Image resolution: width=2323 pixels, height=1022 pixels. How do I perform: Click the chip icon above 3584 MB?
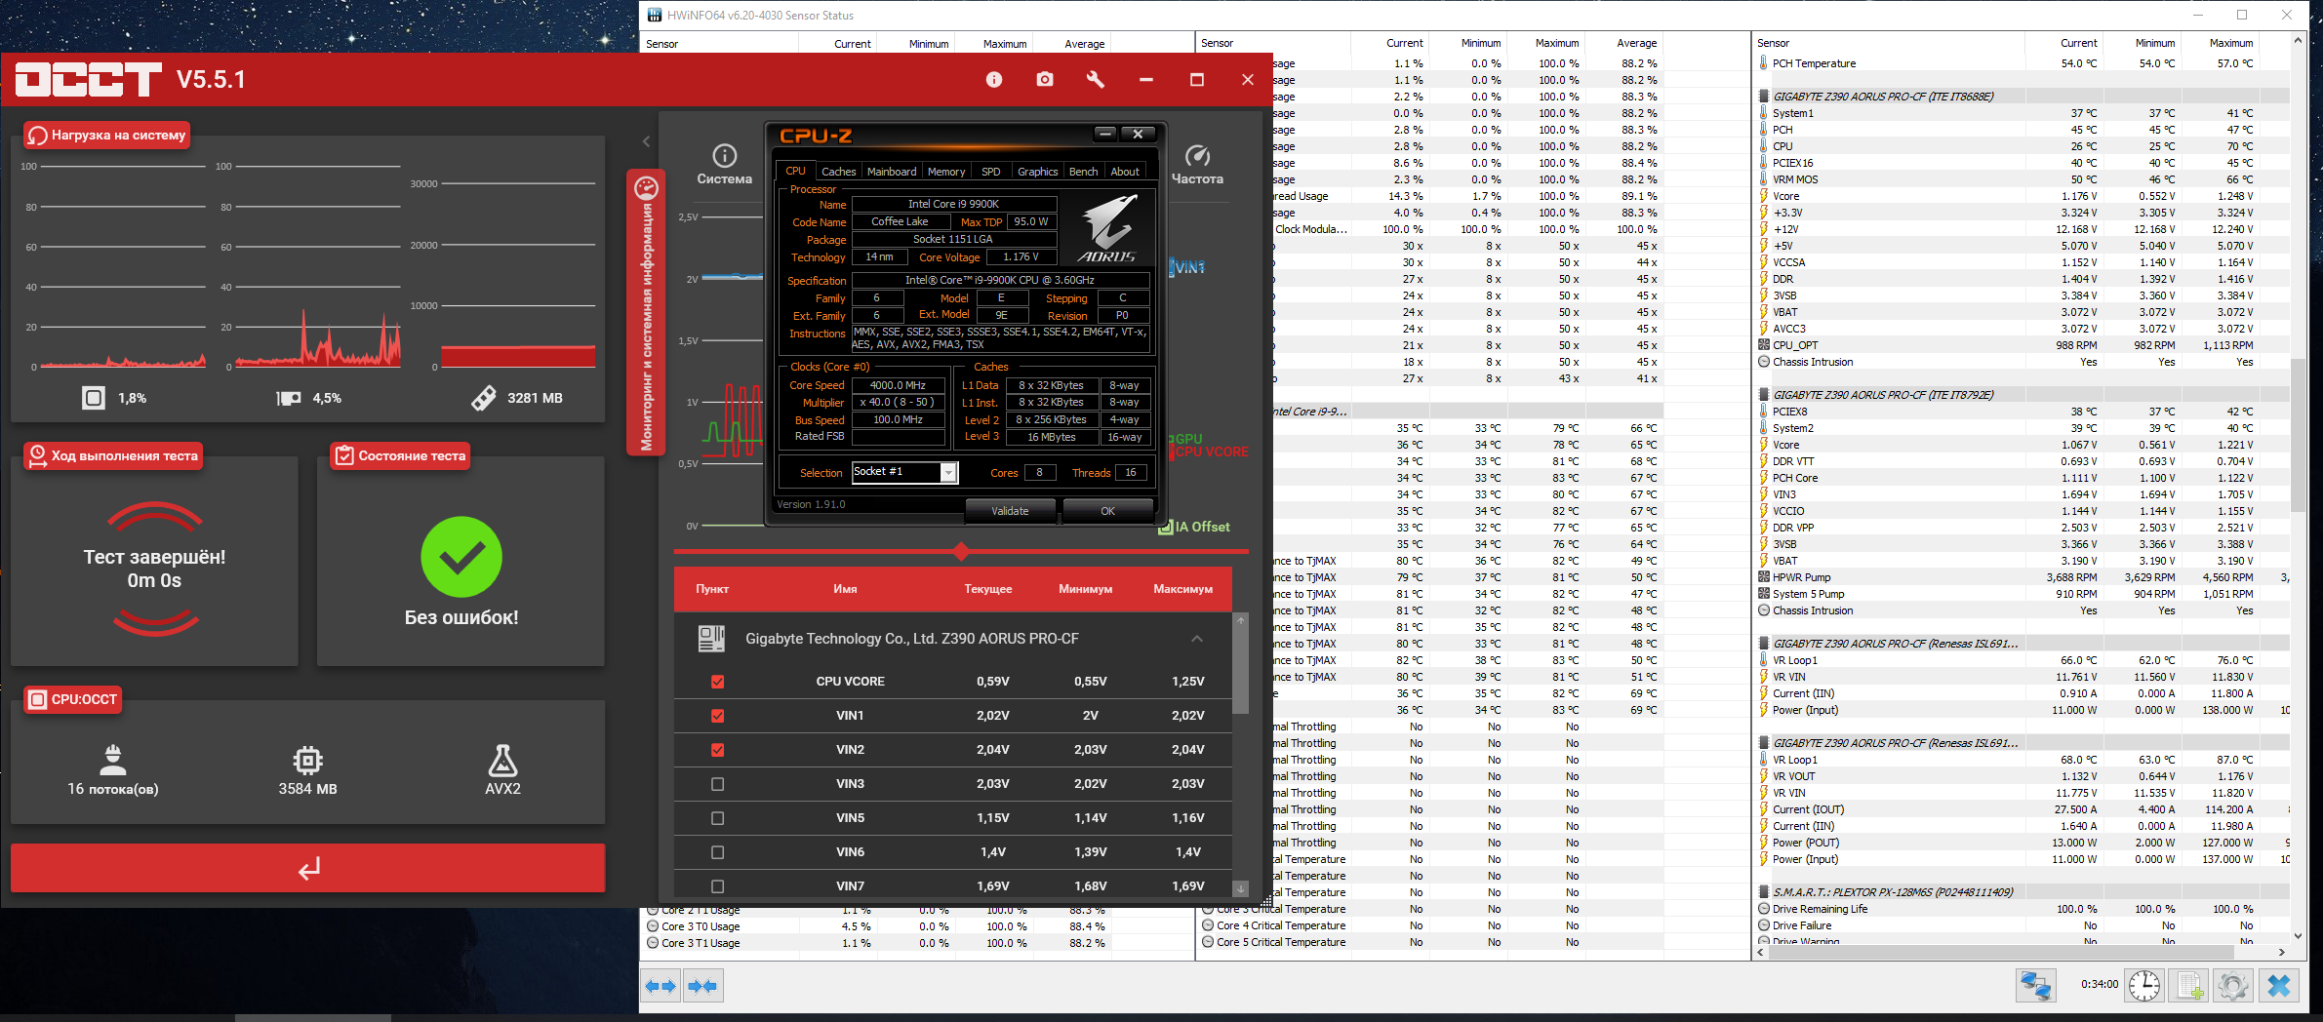point(307,760)
